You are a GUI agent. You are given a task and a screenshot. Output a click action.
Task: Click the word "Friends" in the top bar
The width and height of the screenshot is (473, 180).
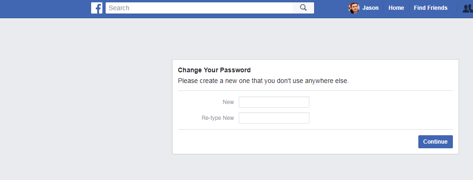click(437, 8)
